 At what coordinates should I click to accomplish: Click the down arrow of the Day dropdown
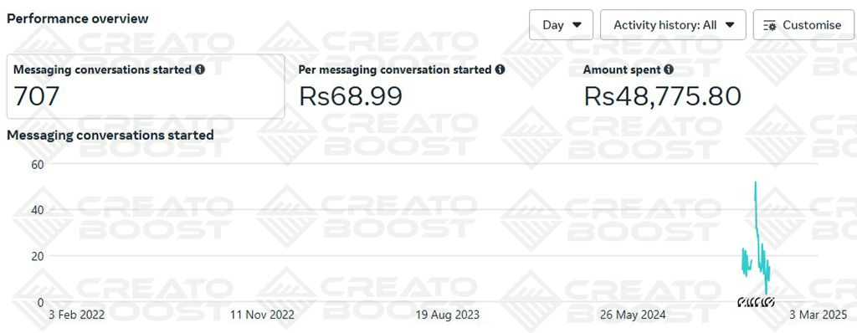click(x=577, y=25)
